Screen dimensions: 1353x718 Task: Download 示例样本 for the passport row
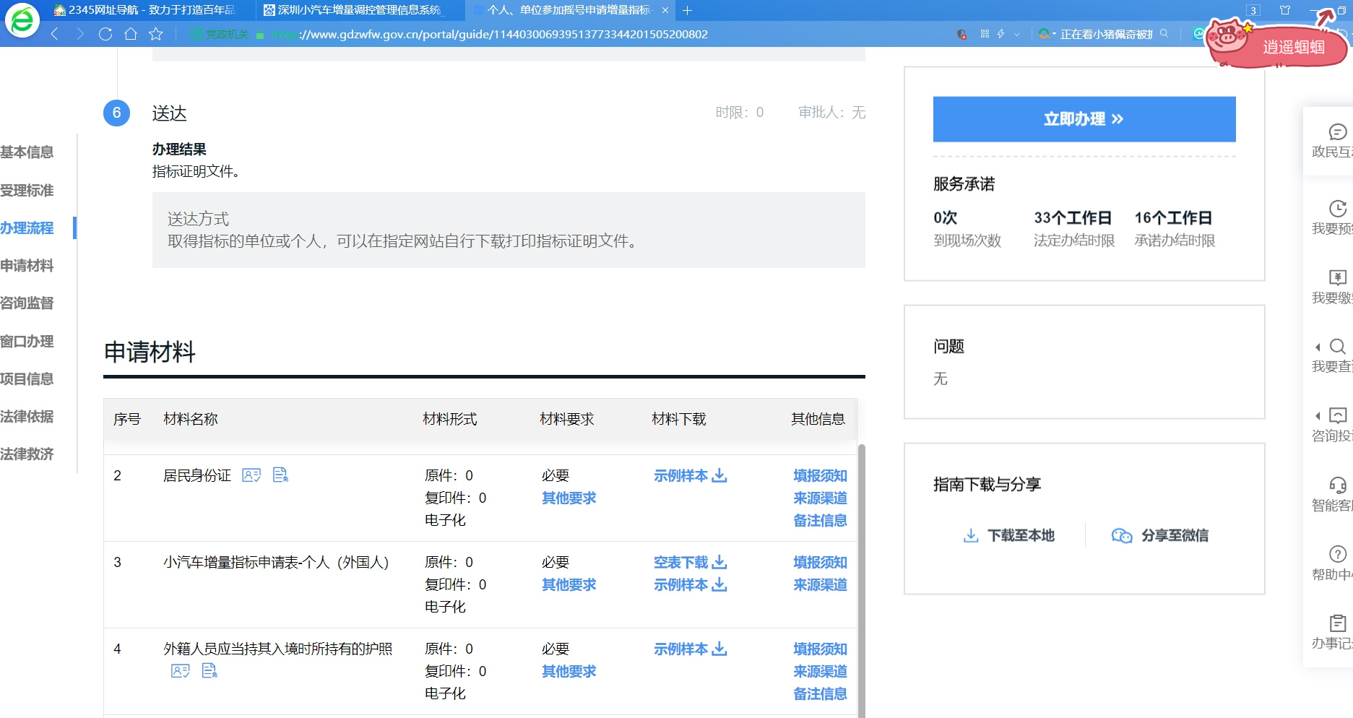(x=691, y=649)
